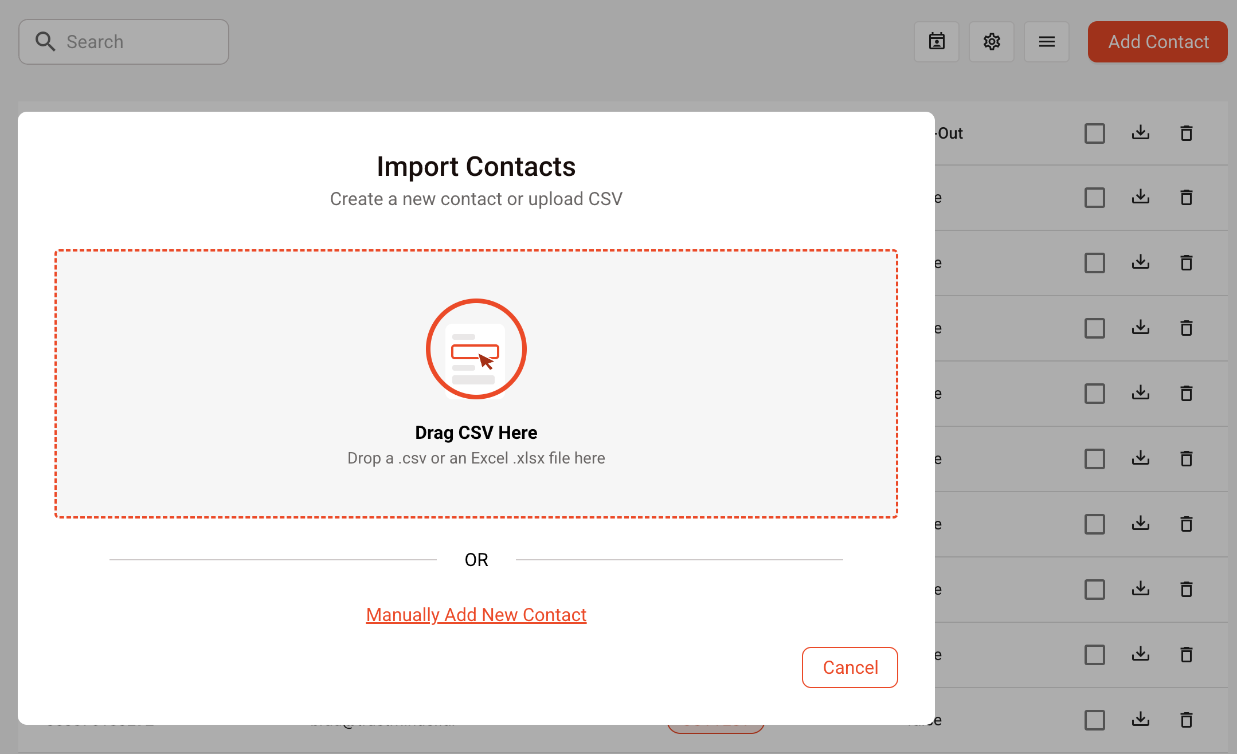Screen dimensions: 1237x754
Task: Click the contacts calendar icon in toolbar
Action: pos(937,42)
